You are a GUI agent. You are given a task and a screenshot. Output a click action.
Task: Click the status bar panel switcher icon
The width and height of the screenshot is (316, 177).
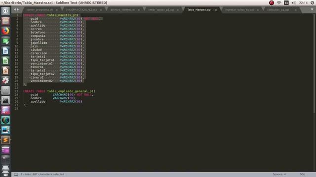point(16,175)
